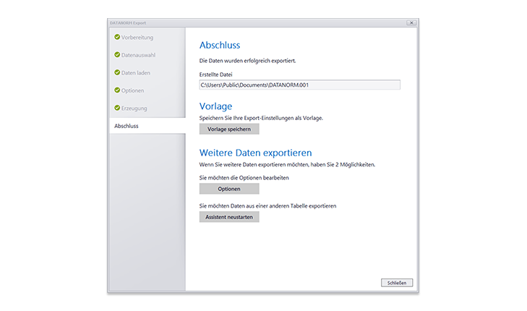Viewport: 527px width, 311px height.
Task: Click the gray Optionen button
Action: pos(229,189)
